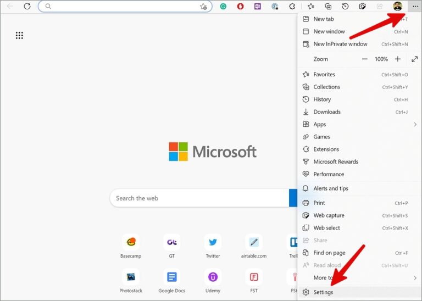Open the apps grid launcher icon

pos(19,35)
